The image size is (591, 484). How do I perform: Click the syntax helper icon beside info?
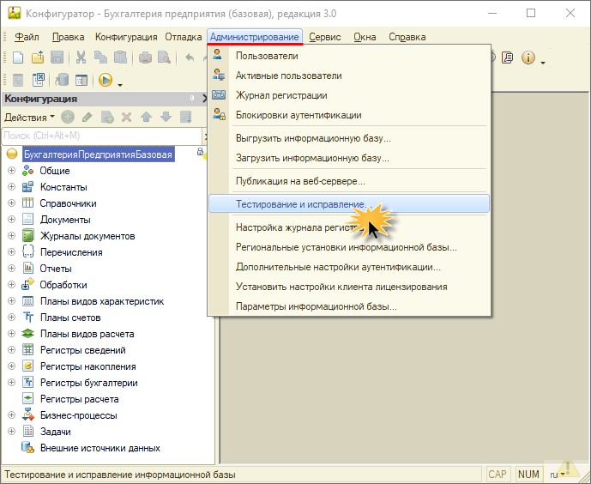pyautogui.click(x=508, y=58)
